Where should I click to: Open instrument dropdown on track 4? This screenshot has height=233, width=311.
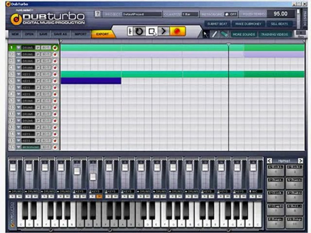click(x=18, y=68)
